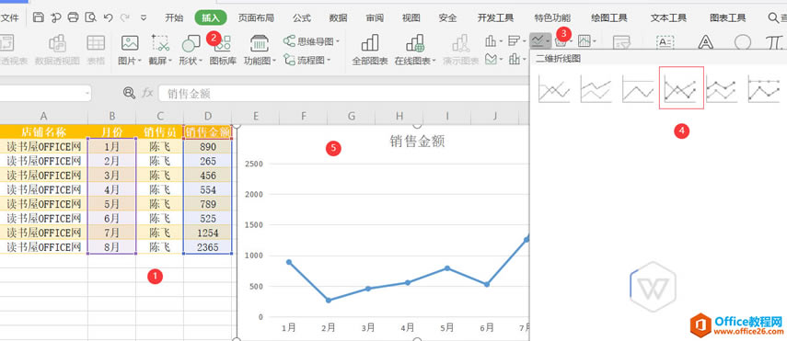Click the formula bar showing 销售金额

[344, 93]
